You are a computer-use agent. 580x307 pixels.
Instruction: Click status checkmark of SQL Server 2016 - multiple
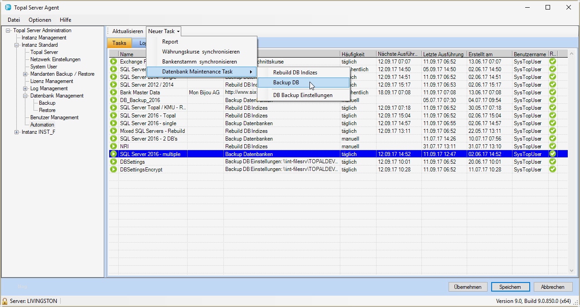pos(552,154)
